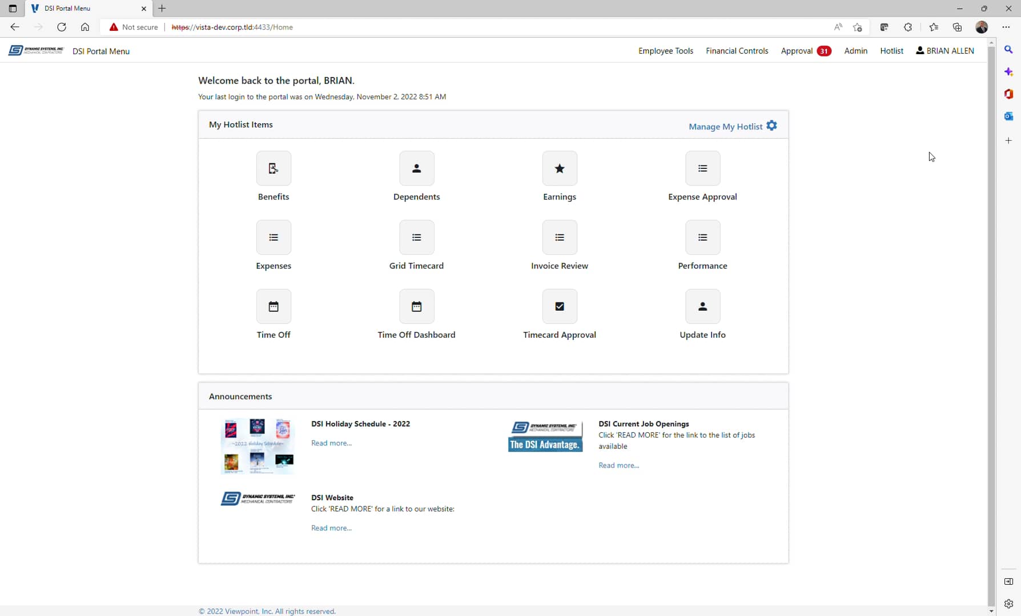Open the Outlook icon in Edge sidebar
Viewport: 1021px width, 616px height.
[x=1008, y=116]
